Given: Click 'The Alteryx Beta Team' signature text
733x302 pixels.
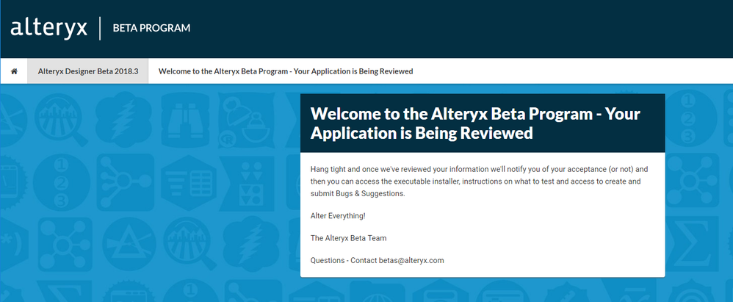Looking at the screenshot, I should [x=348, y=238].
